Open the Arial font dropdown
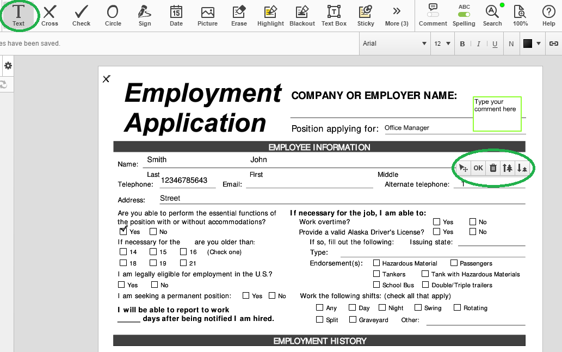 (394, 44)
